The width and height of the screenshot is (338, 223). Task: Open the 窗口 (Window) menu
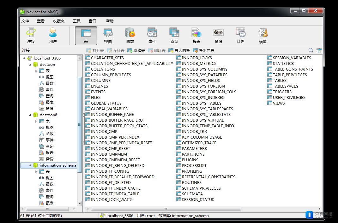click(93, 21)
